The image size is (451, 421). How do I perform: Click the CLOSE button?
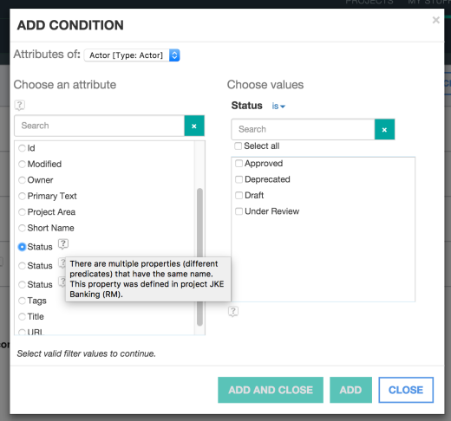click(406, 390)
